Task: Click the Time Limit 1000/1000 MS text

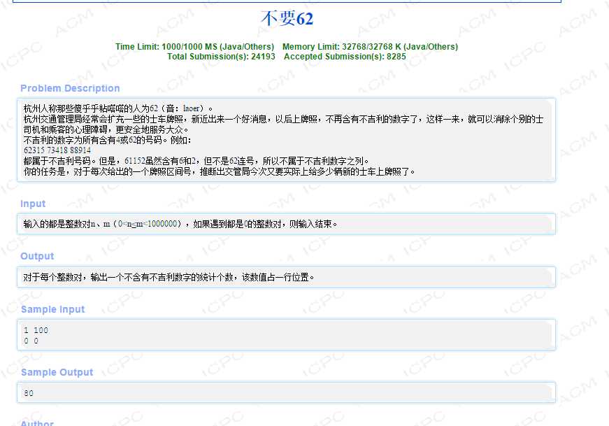Action: click(194, 47)
